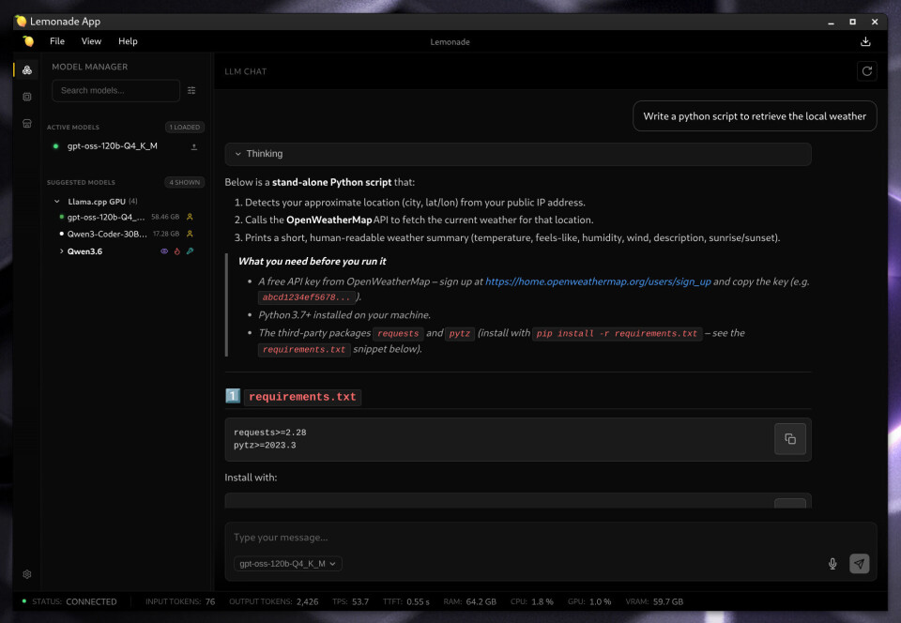Click the INPUT TOKENS 76 status entry
This screenshot has width=901, height=623.
click(x=180, y=601)
